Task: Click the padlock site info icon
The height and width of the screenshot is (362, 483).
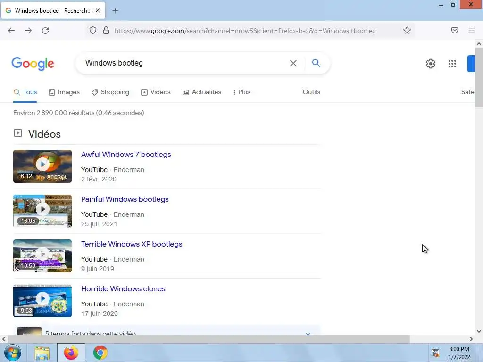Action: pyautogui.click(x=106, y=31)
